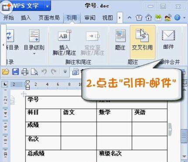Click the undo arrow icon
The image size is (188, 162).
[x=44, y=72]
